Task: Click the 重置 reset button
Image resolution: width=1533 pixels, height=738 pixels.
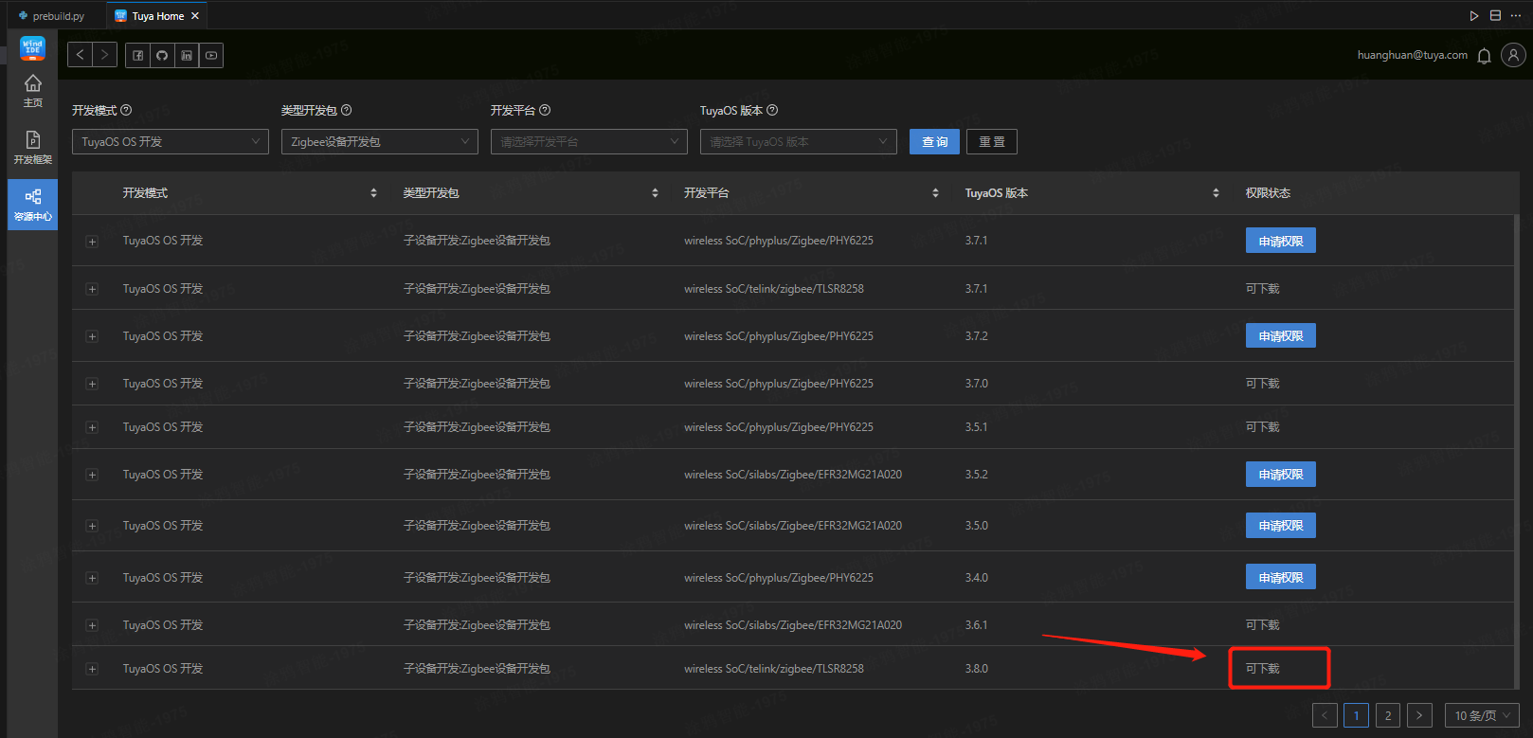Action: (992, 141)
